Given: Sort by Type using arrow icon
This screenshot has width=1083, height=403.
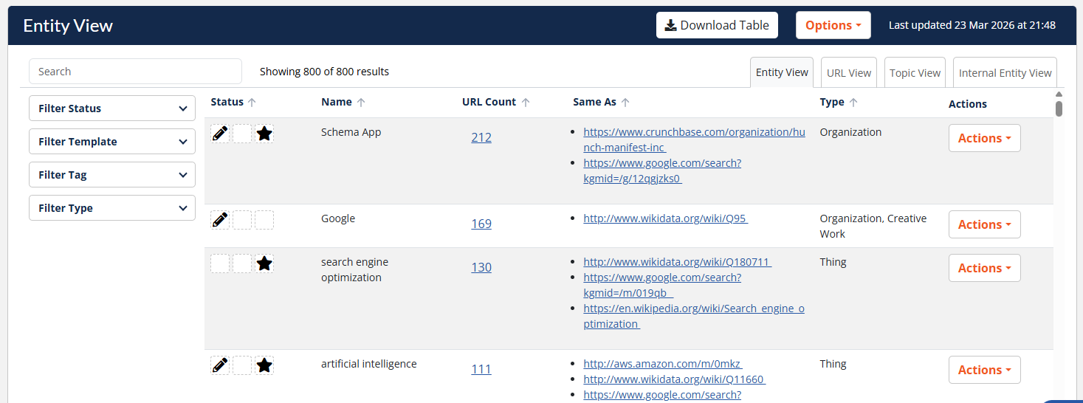Looking at the screenshot, I should click(853, 103).
